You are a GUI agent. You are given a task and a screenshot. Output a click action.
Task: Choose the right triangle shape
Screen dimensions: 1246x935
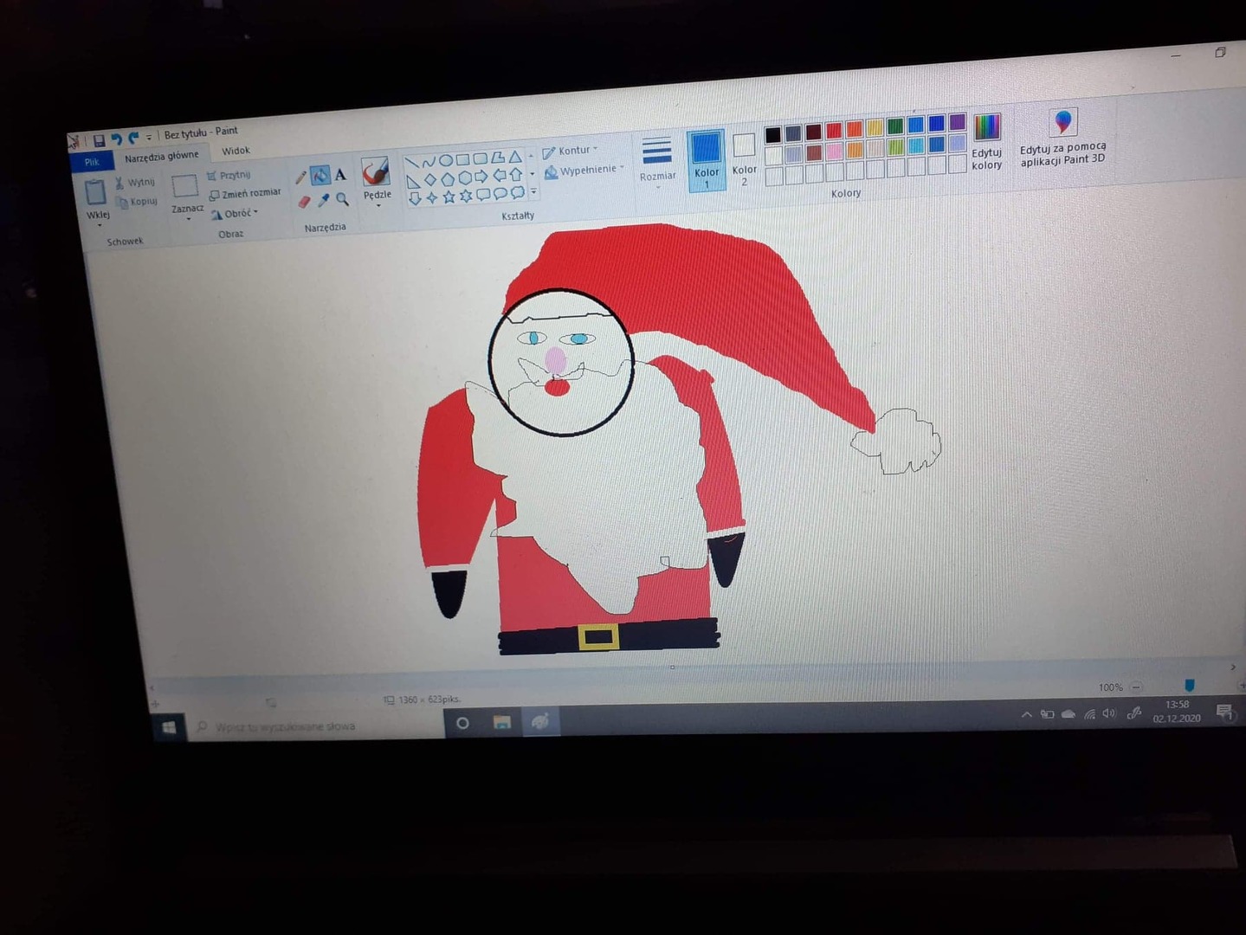(413, 181)
